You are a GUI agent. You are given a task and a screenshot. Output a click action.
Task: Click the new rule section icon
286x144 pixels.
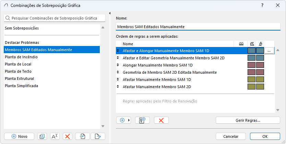143,120
